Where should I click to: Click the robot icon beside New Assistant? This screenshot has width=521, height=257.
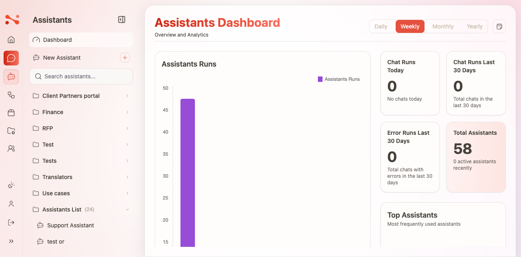click(36, 58)
